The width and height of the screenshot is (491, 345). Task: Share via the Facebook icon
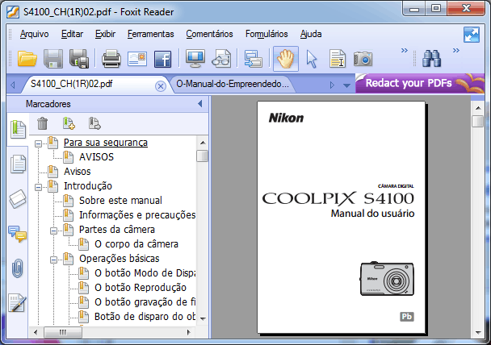(x=163, y=59)
